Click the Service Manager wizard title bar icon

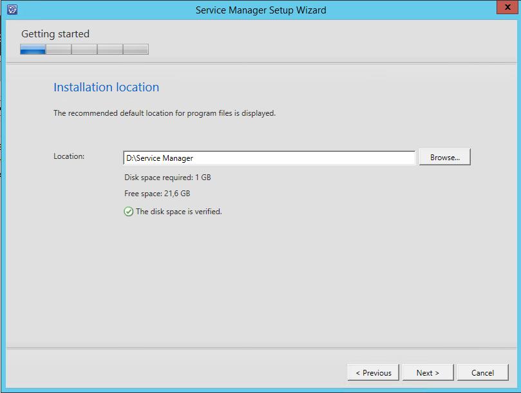[x=12, y=10]
